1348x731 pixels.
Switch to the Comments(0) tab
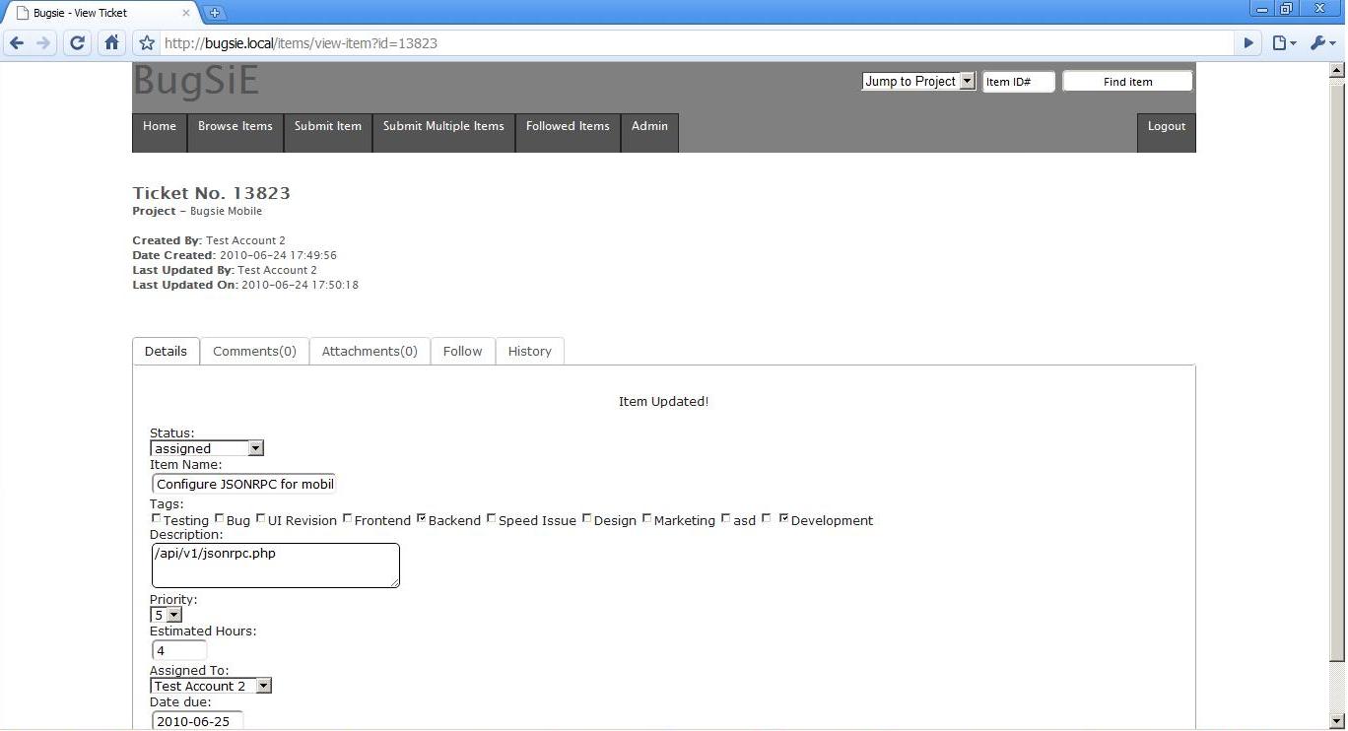[x=254, y=352]
